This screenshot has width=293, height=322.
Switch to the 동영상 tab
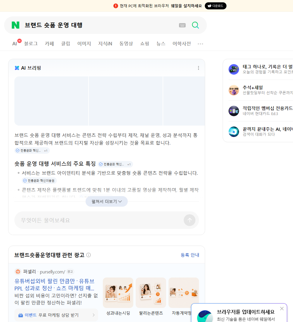(126, 44)
